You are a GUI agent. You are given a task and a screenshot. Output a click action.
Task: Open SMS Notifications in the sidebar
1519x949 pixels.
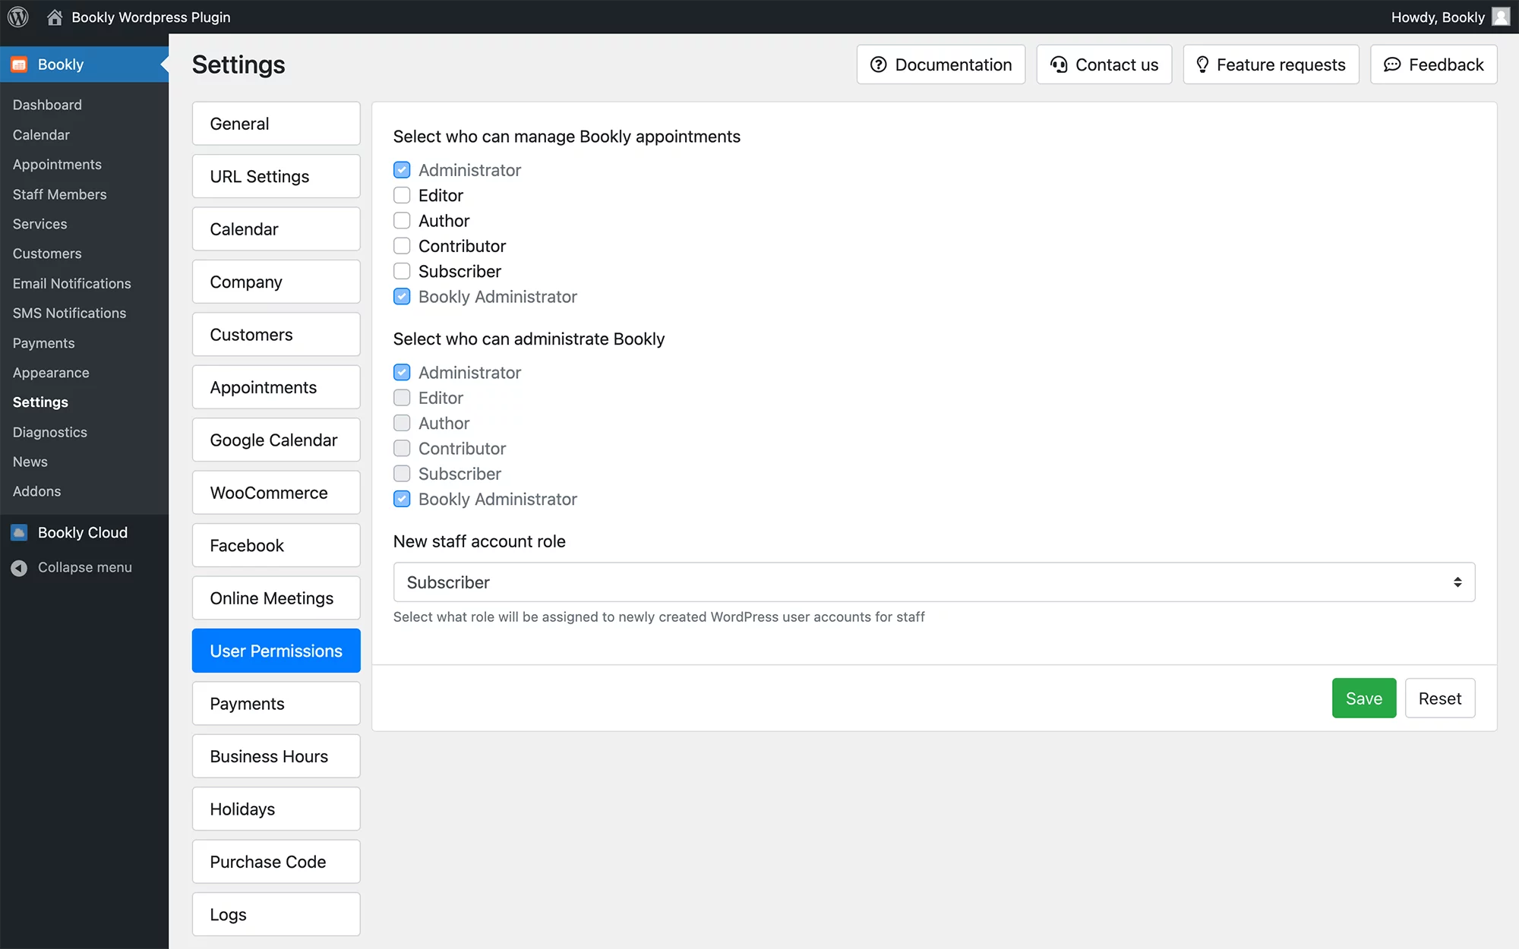[x=69, y=313]
